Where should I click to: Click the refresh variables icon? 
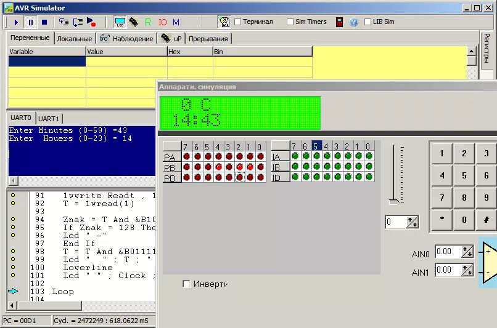(224, 22)
